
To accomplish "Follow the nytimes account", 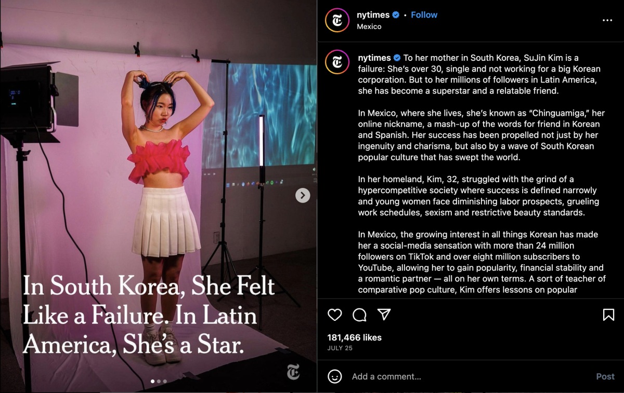I will pos(424,15).
